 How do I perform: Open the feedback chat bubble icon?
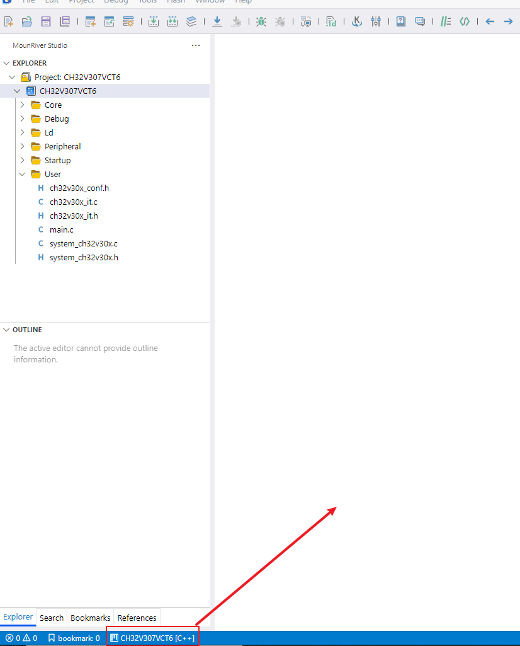[420, 21]
